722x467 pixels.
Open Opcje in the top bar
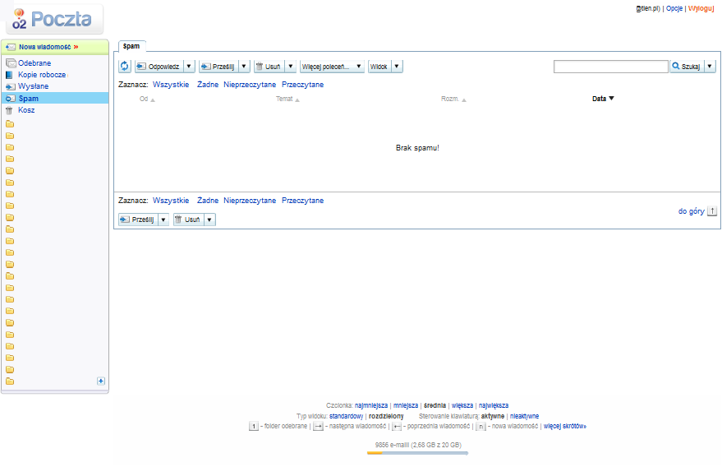click(x=674, y=8)
